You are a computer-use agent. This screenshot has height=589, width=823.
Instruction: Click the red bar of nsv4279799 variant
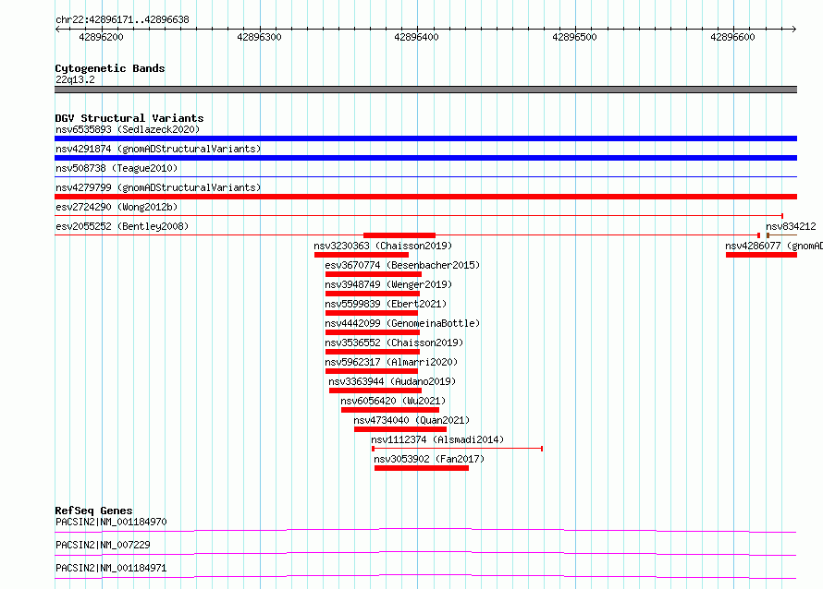(x=425, y=197)
